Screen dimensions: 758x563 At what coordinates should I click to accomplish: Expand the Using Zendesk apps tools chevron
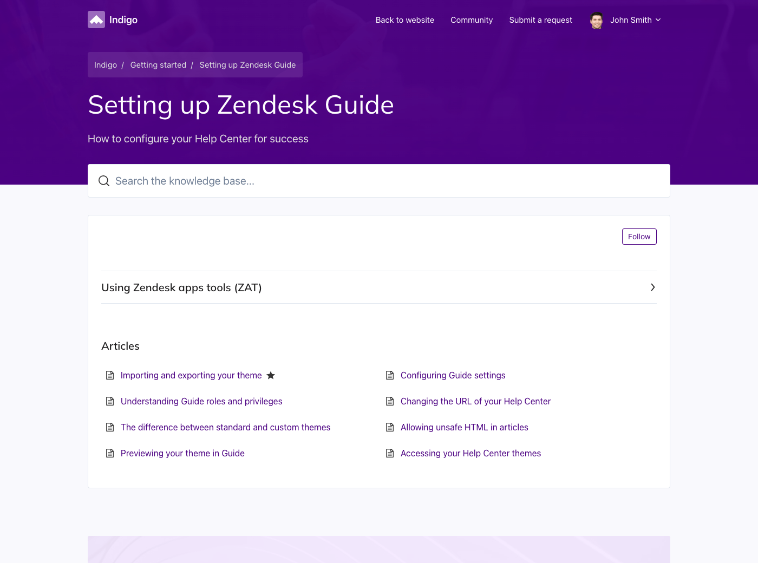[652, 287]
